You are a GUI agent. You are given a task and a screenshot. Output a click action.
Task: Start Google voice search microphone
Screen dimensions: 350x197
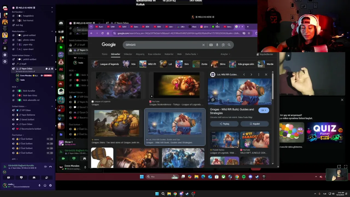point(217,45)
